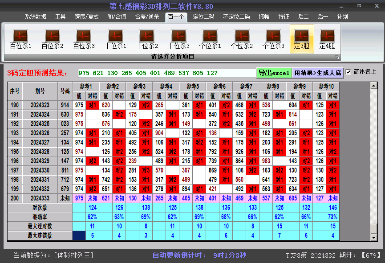This screenshot has width=385, height=263.
Task: Restore the application window size
Action: click(x=359, y=6)
